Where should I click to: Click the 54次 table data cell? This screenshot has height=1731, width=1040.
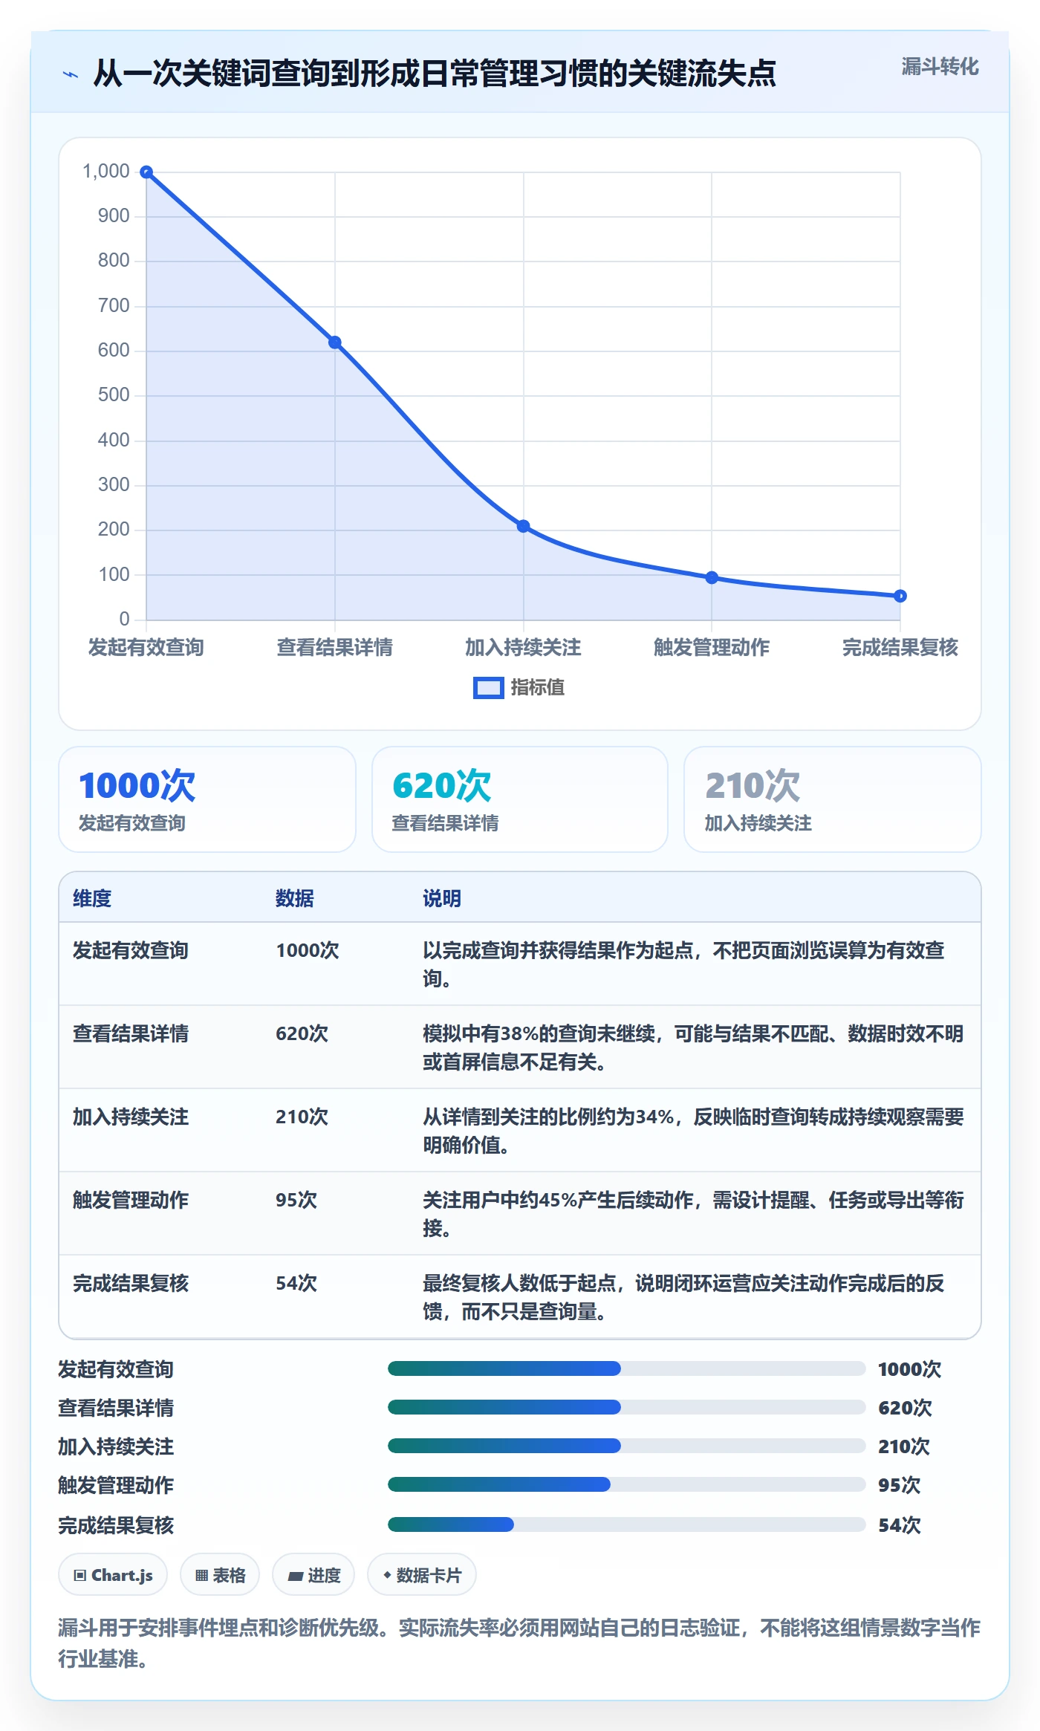(x=296, y=1284)
